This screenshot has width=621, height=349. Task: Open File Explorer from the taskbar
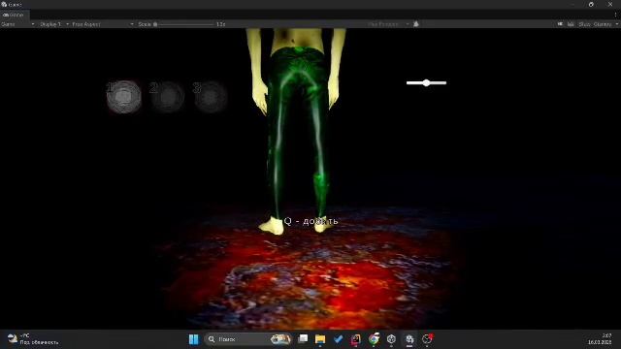[x=320, y=339]
